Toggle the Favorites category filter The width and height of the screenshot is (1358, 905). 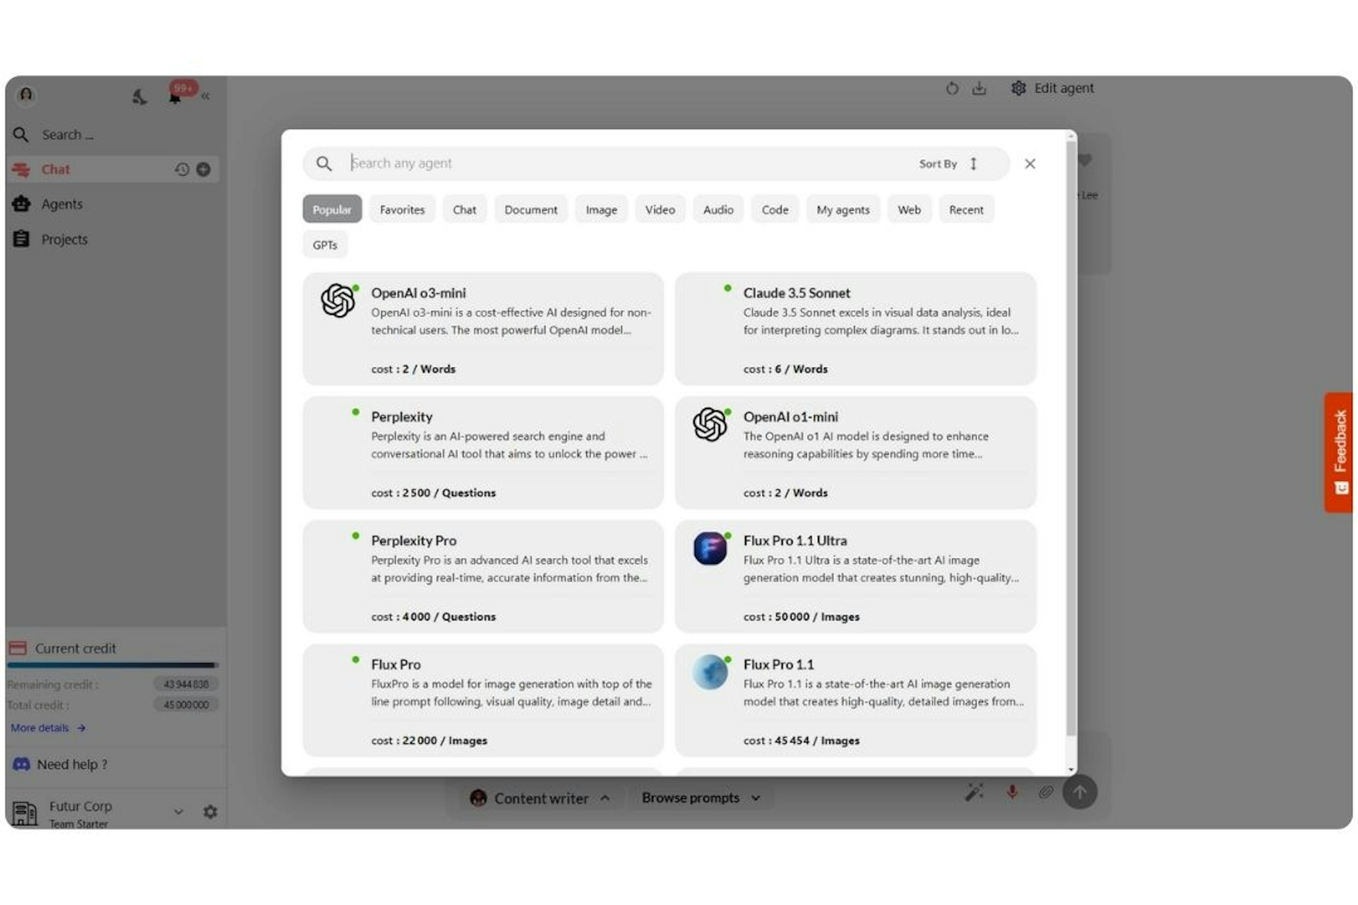coord(402,209)
